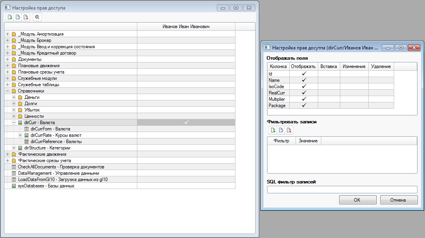Expand the Документы folder

pyautogui.click(x=8, y=59)
